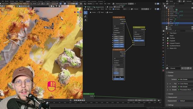Duplicate the Ground material
Image resolution: width=193 pixels, height=109 pixels.
point(188,68)
